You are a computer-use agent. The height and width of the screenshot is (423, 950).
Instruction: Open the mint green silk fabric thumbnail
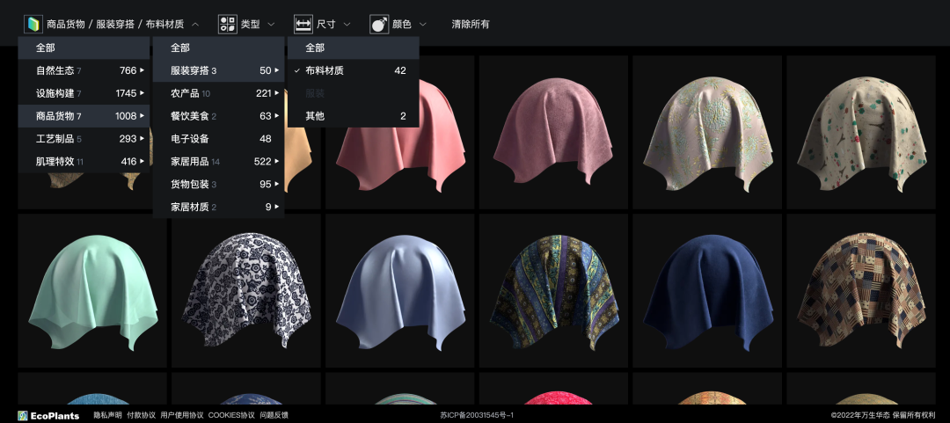click(x=92, y=291)
